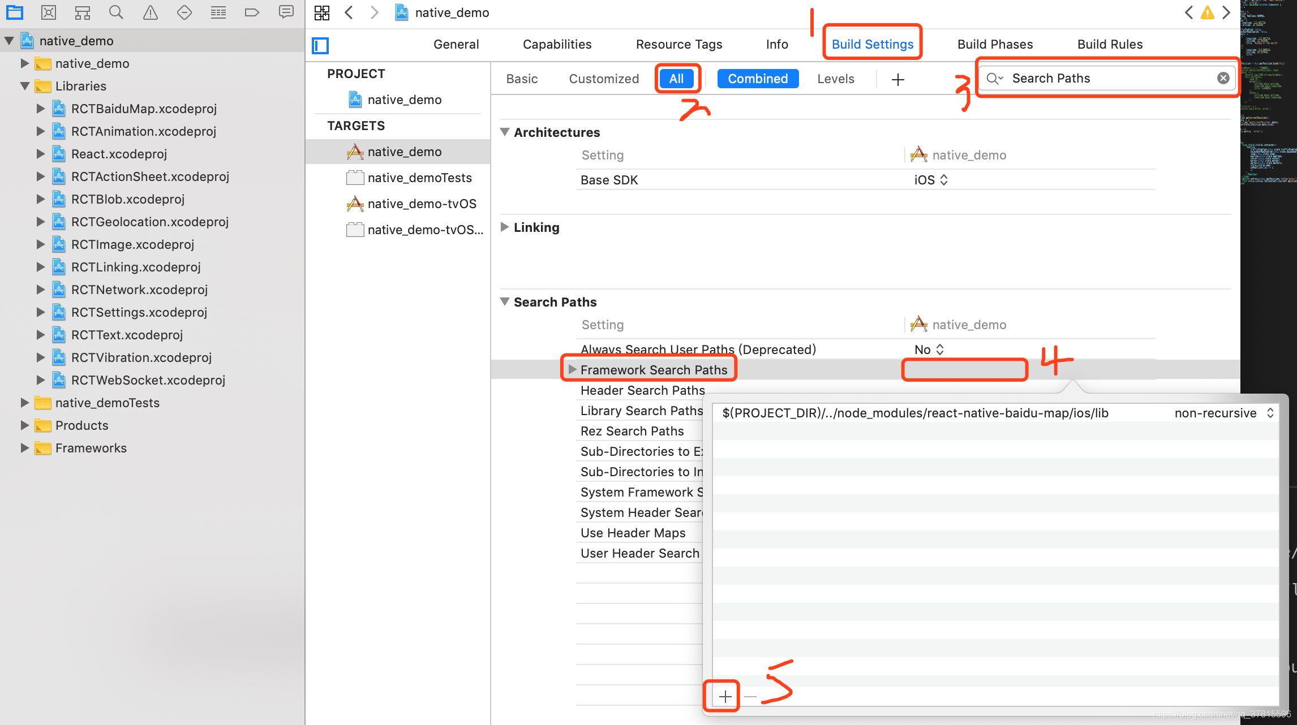Open the Breakpoint navigator tag icon
Viewport: 1297px width, 725px height.
(252, 12)
